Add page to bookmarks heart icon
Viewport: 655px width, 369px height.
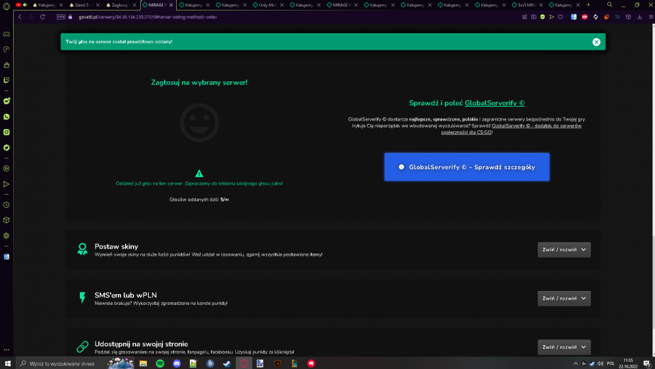[x=560, y=17]
